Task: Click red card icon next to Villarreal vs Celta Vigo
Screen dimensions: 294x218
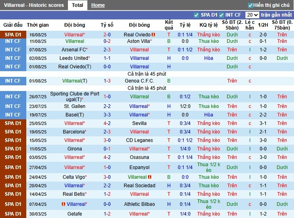Action: click(x=149, y=177)
